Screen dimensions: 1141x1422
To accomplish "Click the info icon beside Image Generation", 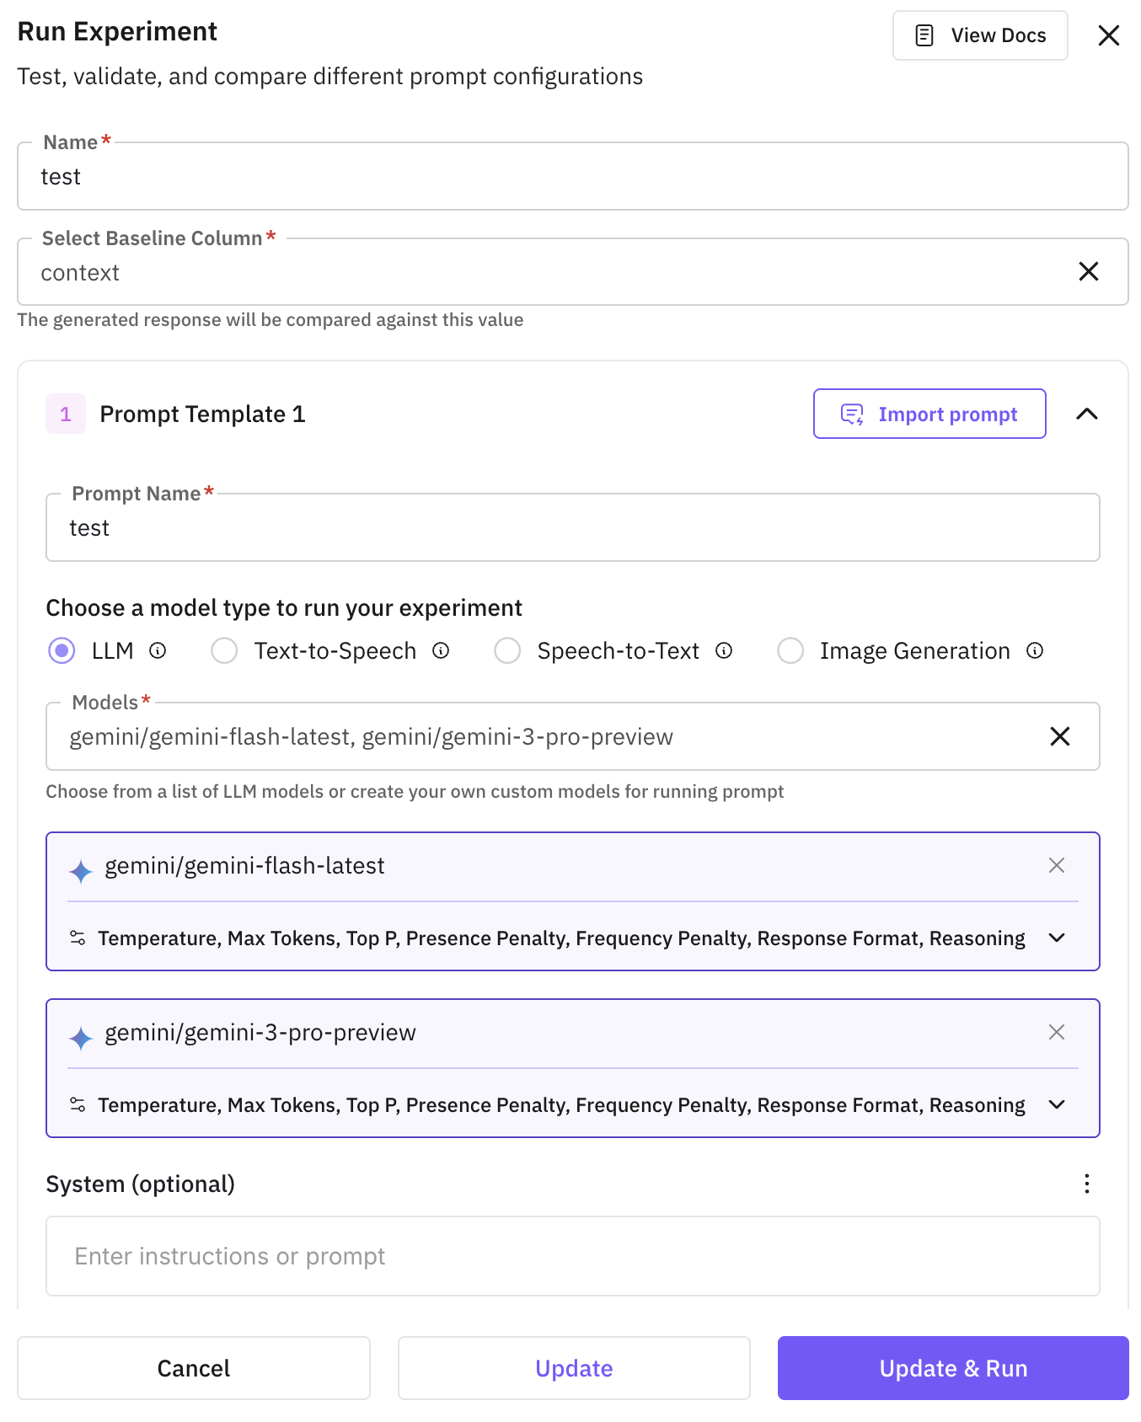I will tap(1035, 651).
